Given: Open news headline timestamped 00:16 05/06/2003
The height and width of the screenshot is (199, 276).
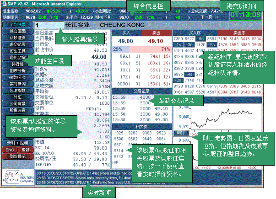Looking at the screenshot, I should point(84,173).
